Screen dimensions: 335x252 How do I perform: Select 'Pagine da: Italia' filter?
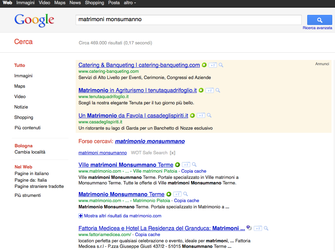click(31, 180)
